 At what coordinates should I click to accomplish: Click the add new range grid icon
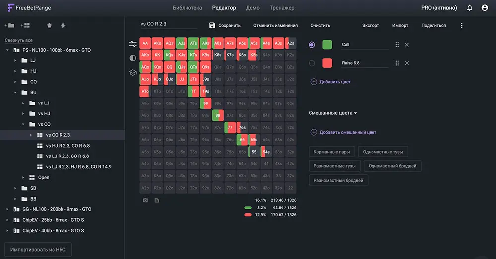(25, 25)
